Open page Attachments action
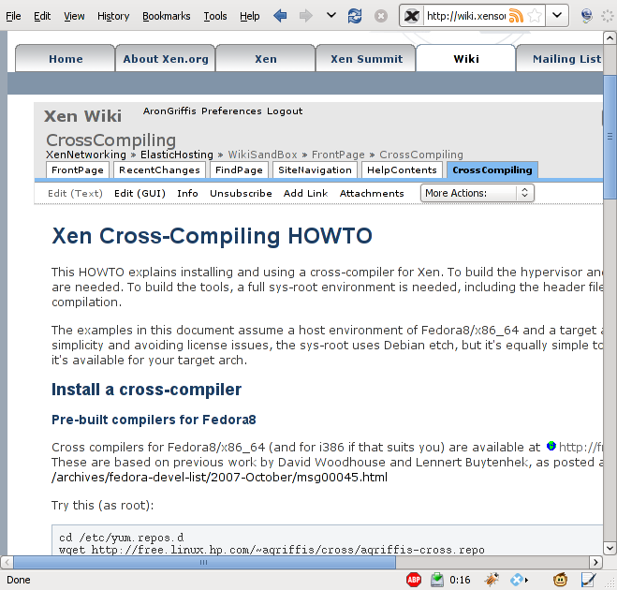This screenshot has width=617, height=590. pos(372,193)
